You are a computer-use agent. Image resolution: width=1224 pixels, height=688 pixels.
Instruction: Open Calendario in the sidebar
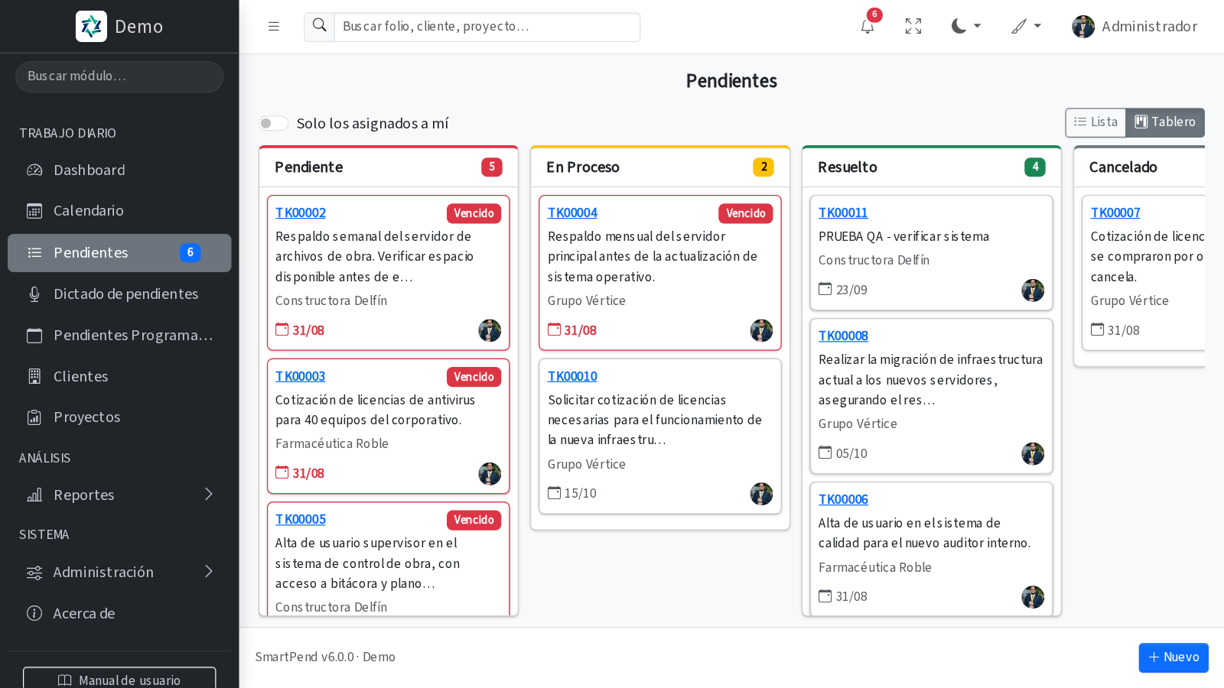(119, 211)
